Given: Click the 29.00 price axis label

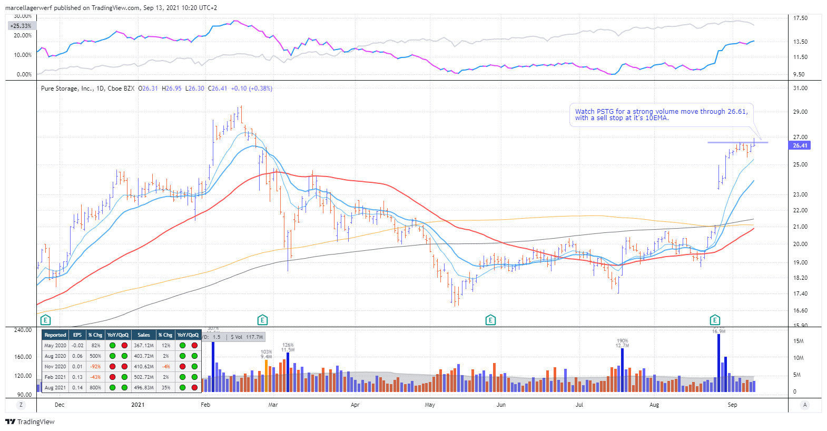Looking at the screenshot, I should [x=800, y=112].
